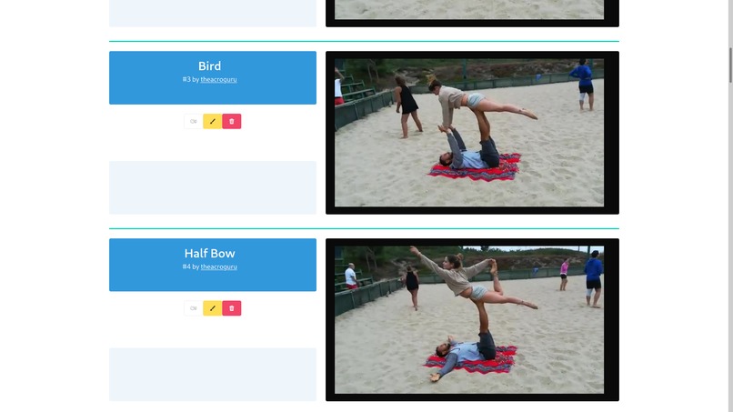Screen dimensions: 733x412
Task: Click the empty description box below Bird
Action: click(213, 187)
